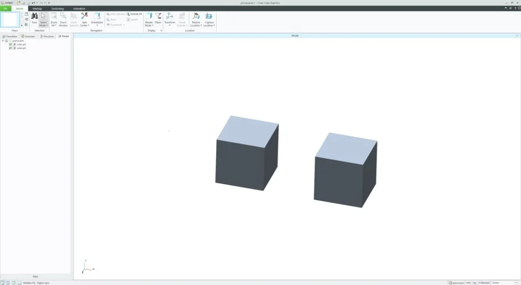The image size is (521, 285).
Task: Open the green File menu button
Action: (x=5, y=8)
